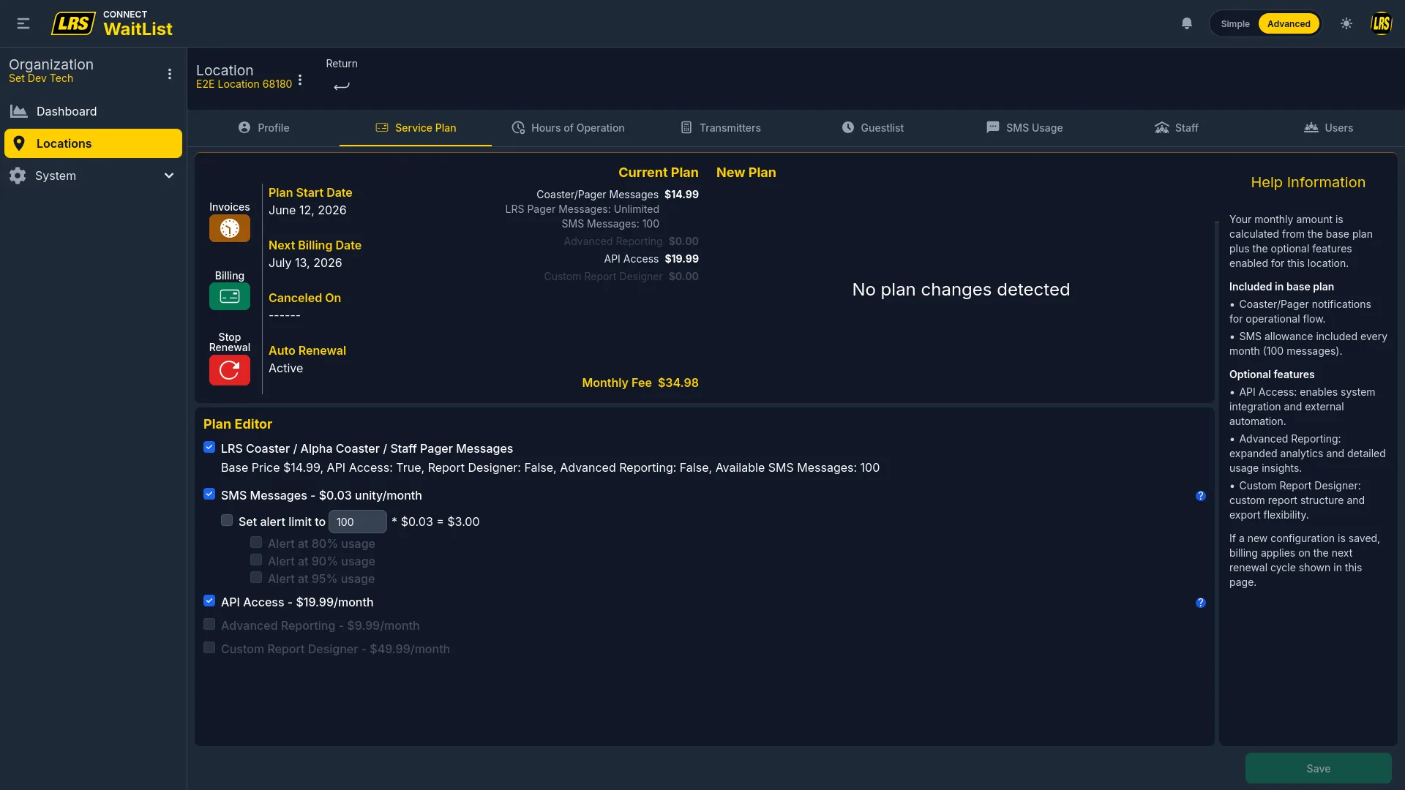Image resolution: width=1405 pixels, height=790 pixels.
Task: Click the Current Plan heading
Action: pyautogui.click(x=659, y=173)
